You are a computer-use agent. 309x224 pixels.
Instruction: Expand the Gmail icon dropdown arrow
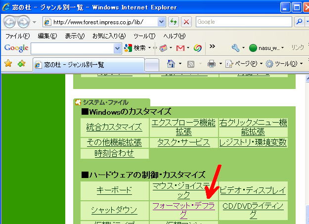point(188,48)
